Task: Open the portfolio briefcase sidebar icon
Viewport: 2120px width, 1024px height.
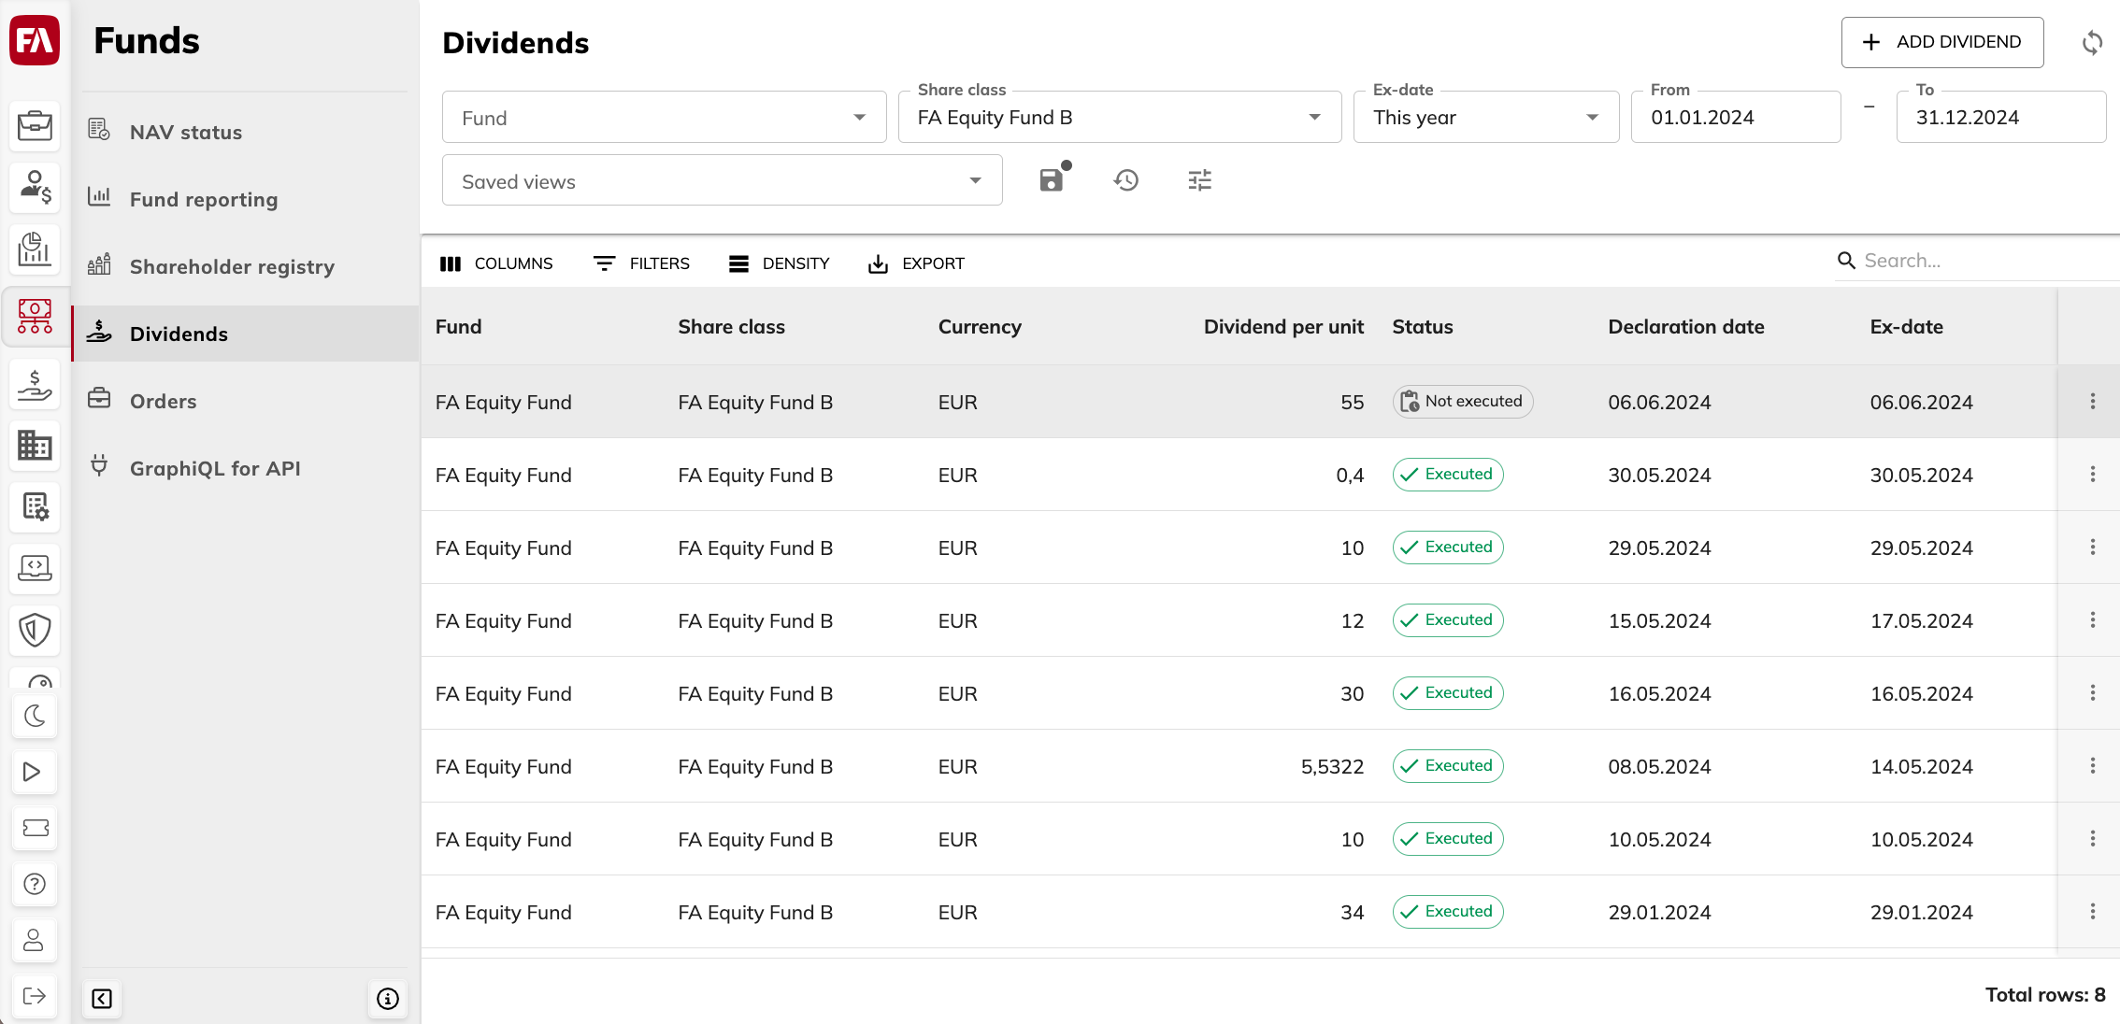Action: click(35, 125)
